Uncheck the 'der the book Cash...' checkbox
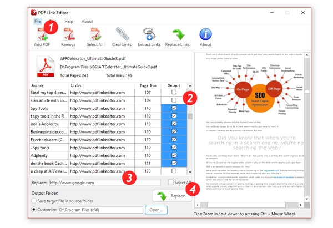Screen dimensions: 333x228 coord(174,163)
